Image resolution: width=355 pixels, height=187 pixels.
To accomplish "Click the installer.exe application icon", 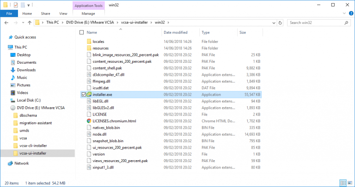I will click(89, 95).
